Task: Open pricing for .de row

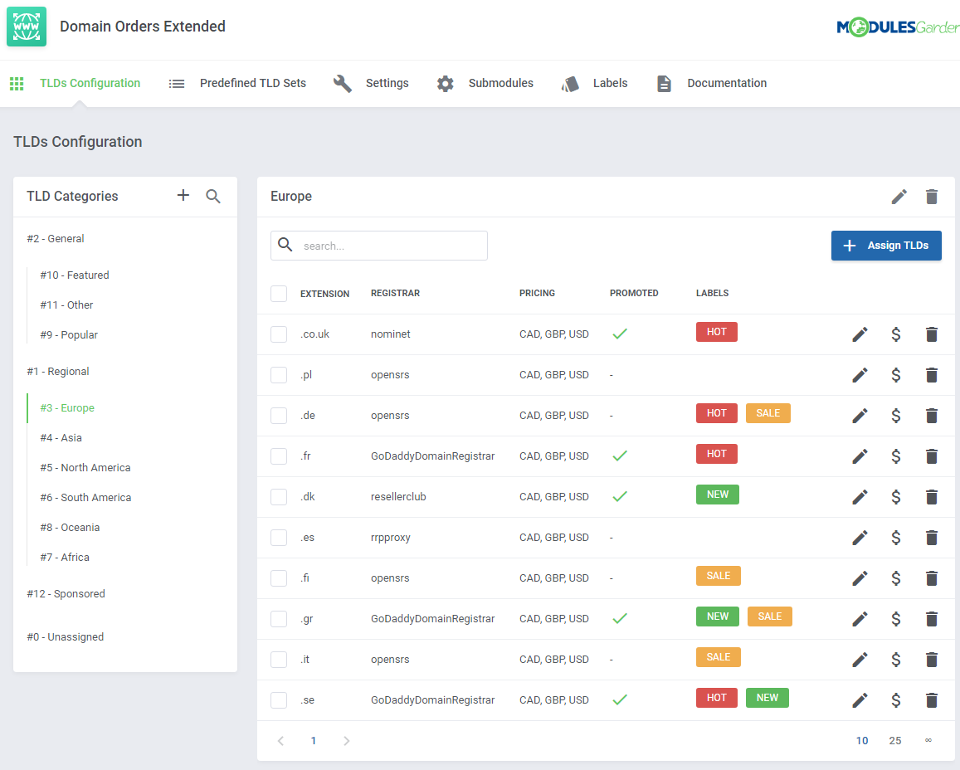Action: (x=896, y=416)
